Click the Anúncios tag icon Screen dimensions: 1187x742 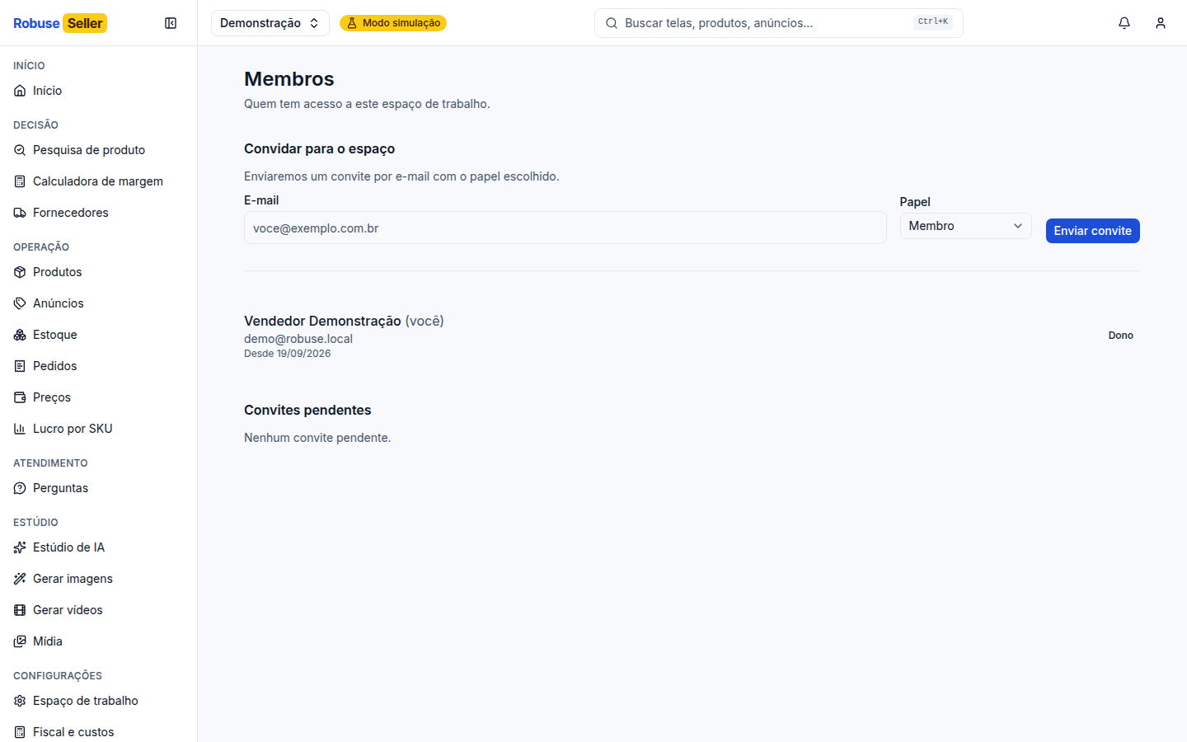point(20,303)
